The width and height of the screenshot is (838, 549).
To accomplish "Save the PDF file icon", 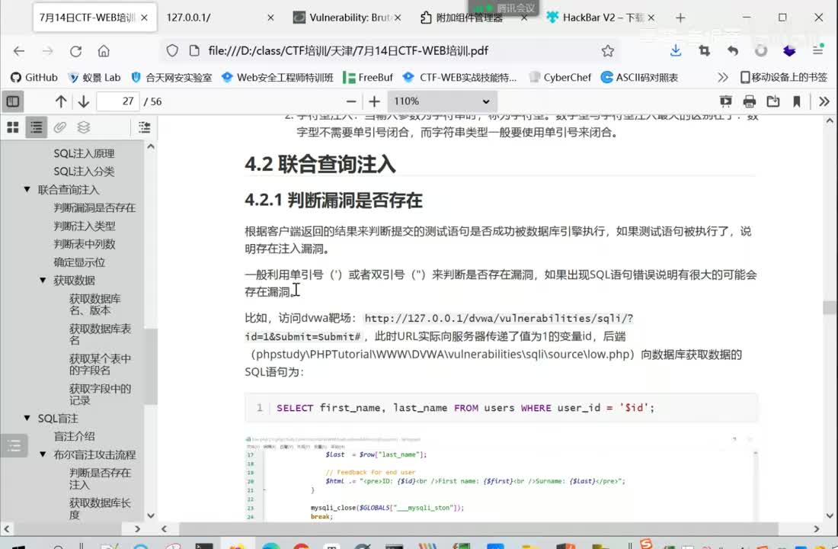I will coord(772,101).
